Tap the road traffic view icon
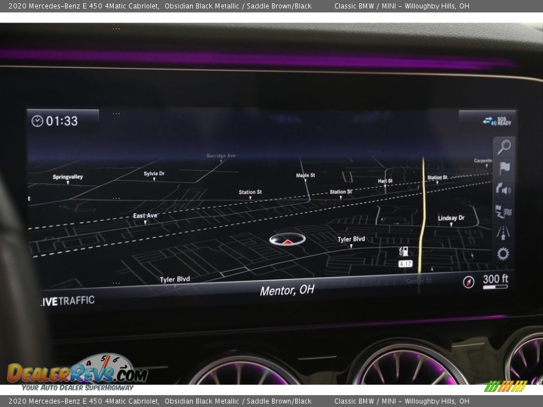 coord(503,232)
